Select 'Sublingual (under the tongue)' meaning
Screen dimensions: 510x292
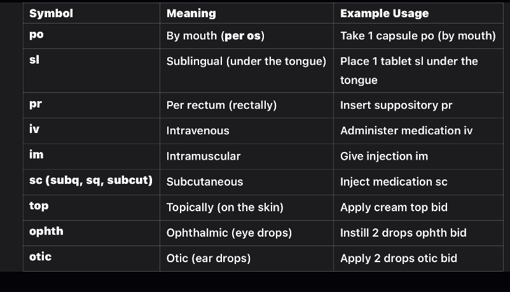[x=246, y=61]
